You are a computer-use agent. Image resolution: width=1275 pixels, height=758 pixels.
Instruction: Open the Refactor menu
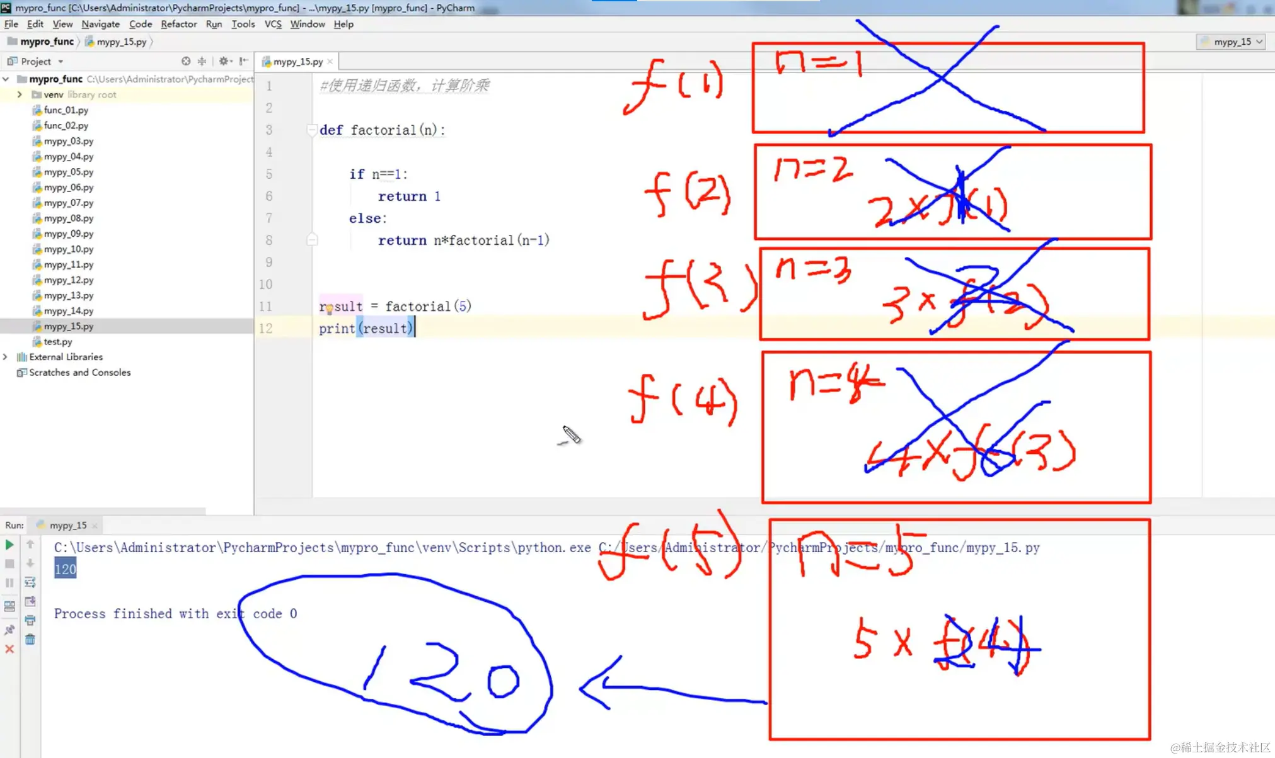point(178,24)
